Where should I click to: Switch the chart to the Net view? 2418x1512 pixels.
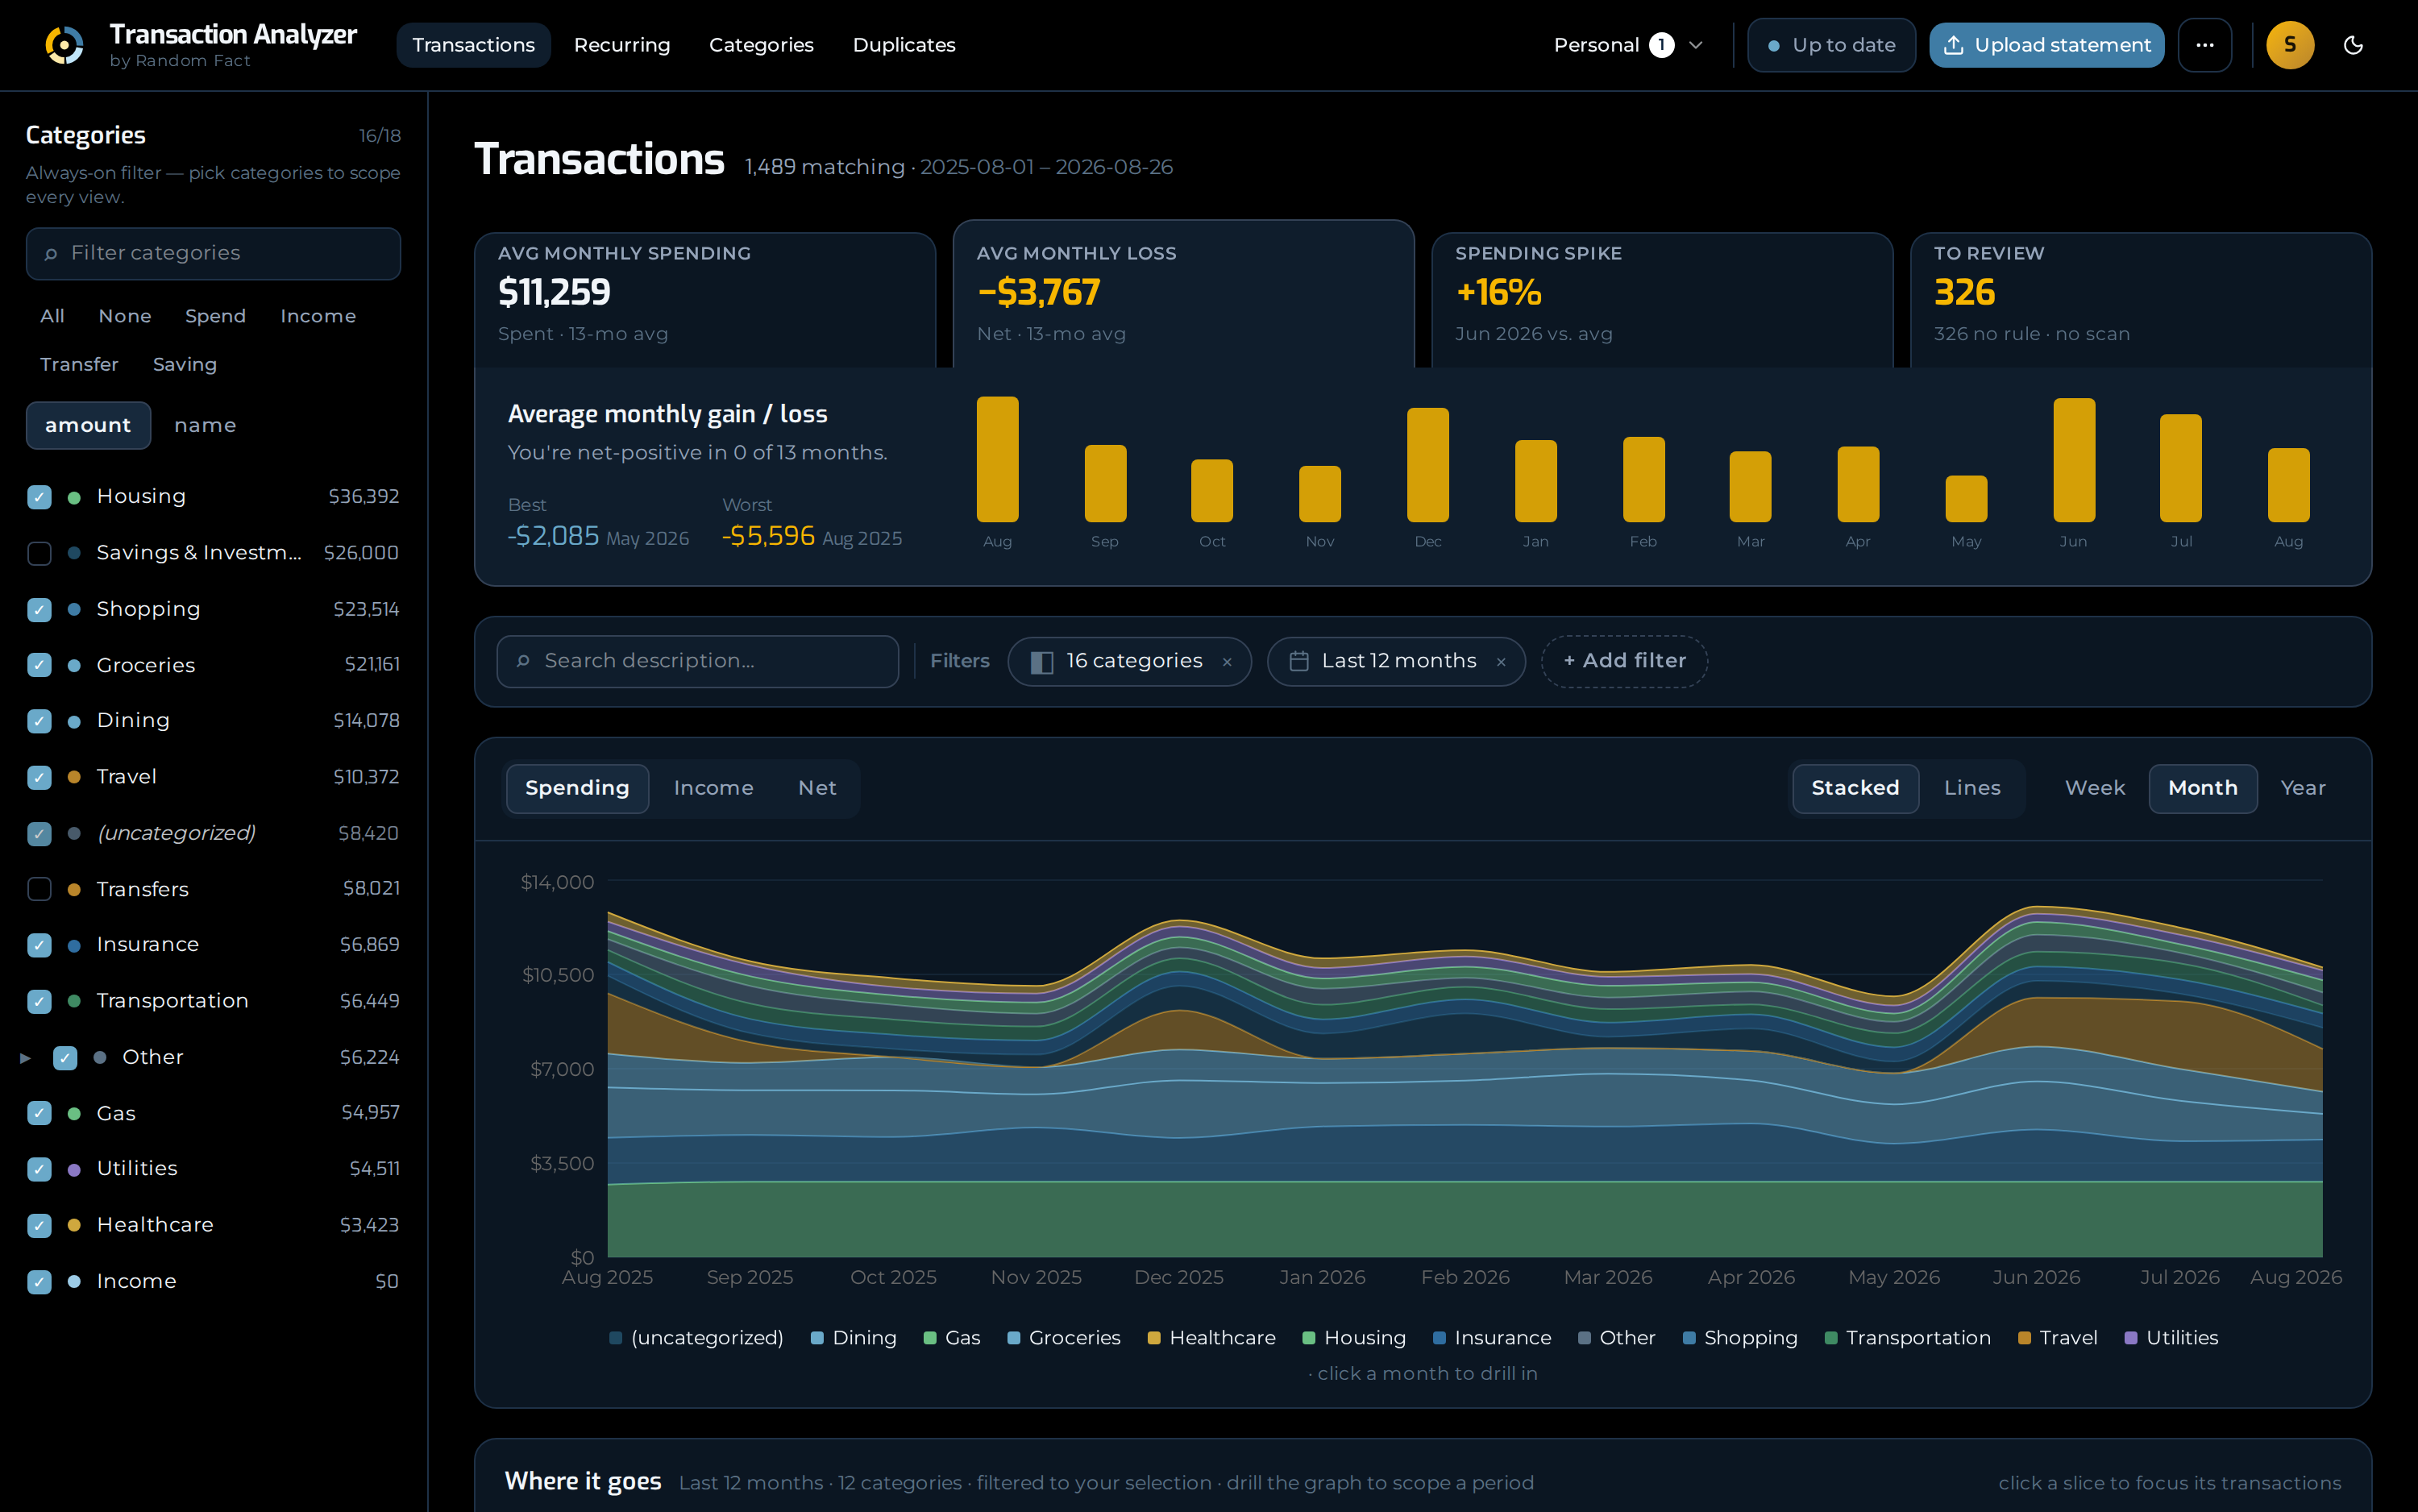(x=816, y=788)
